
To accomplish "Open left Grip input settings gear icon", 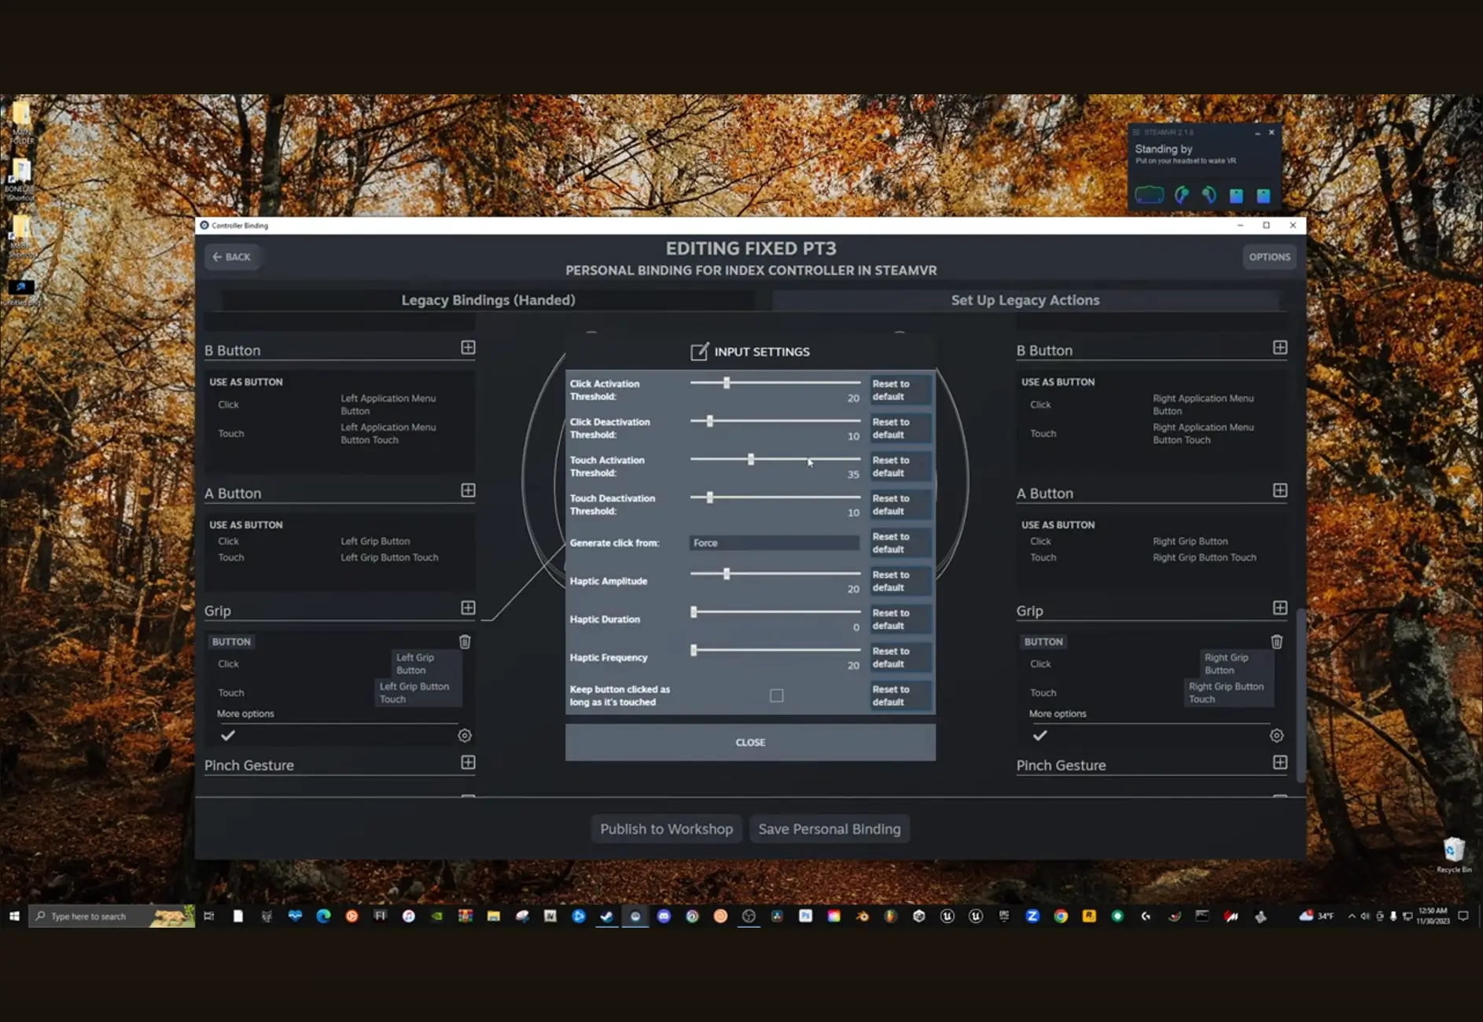I will (465, 736).
